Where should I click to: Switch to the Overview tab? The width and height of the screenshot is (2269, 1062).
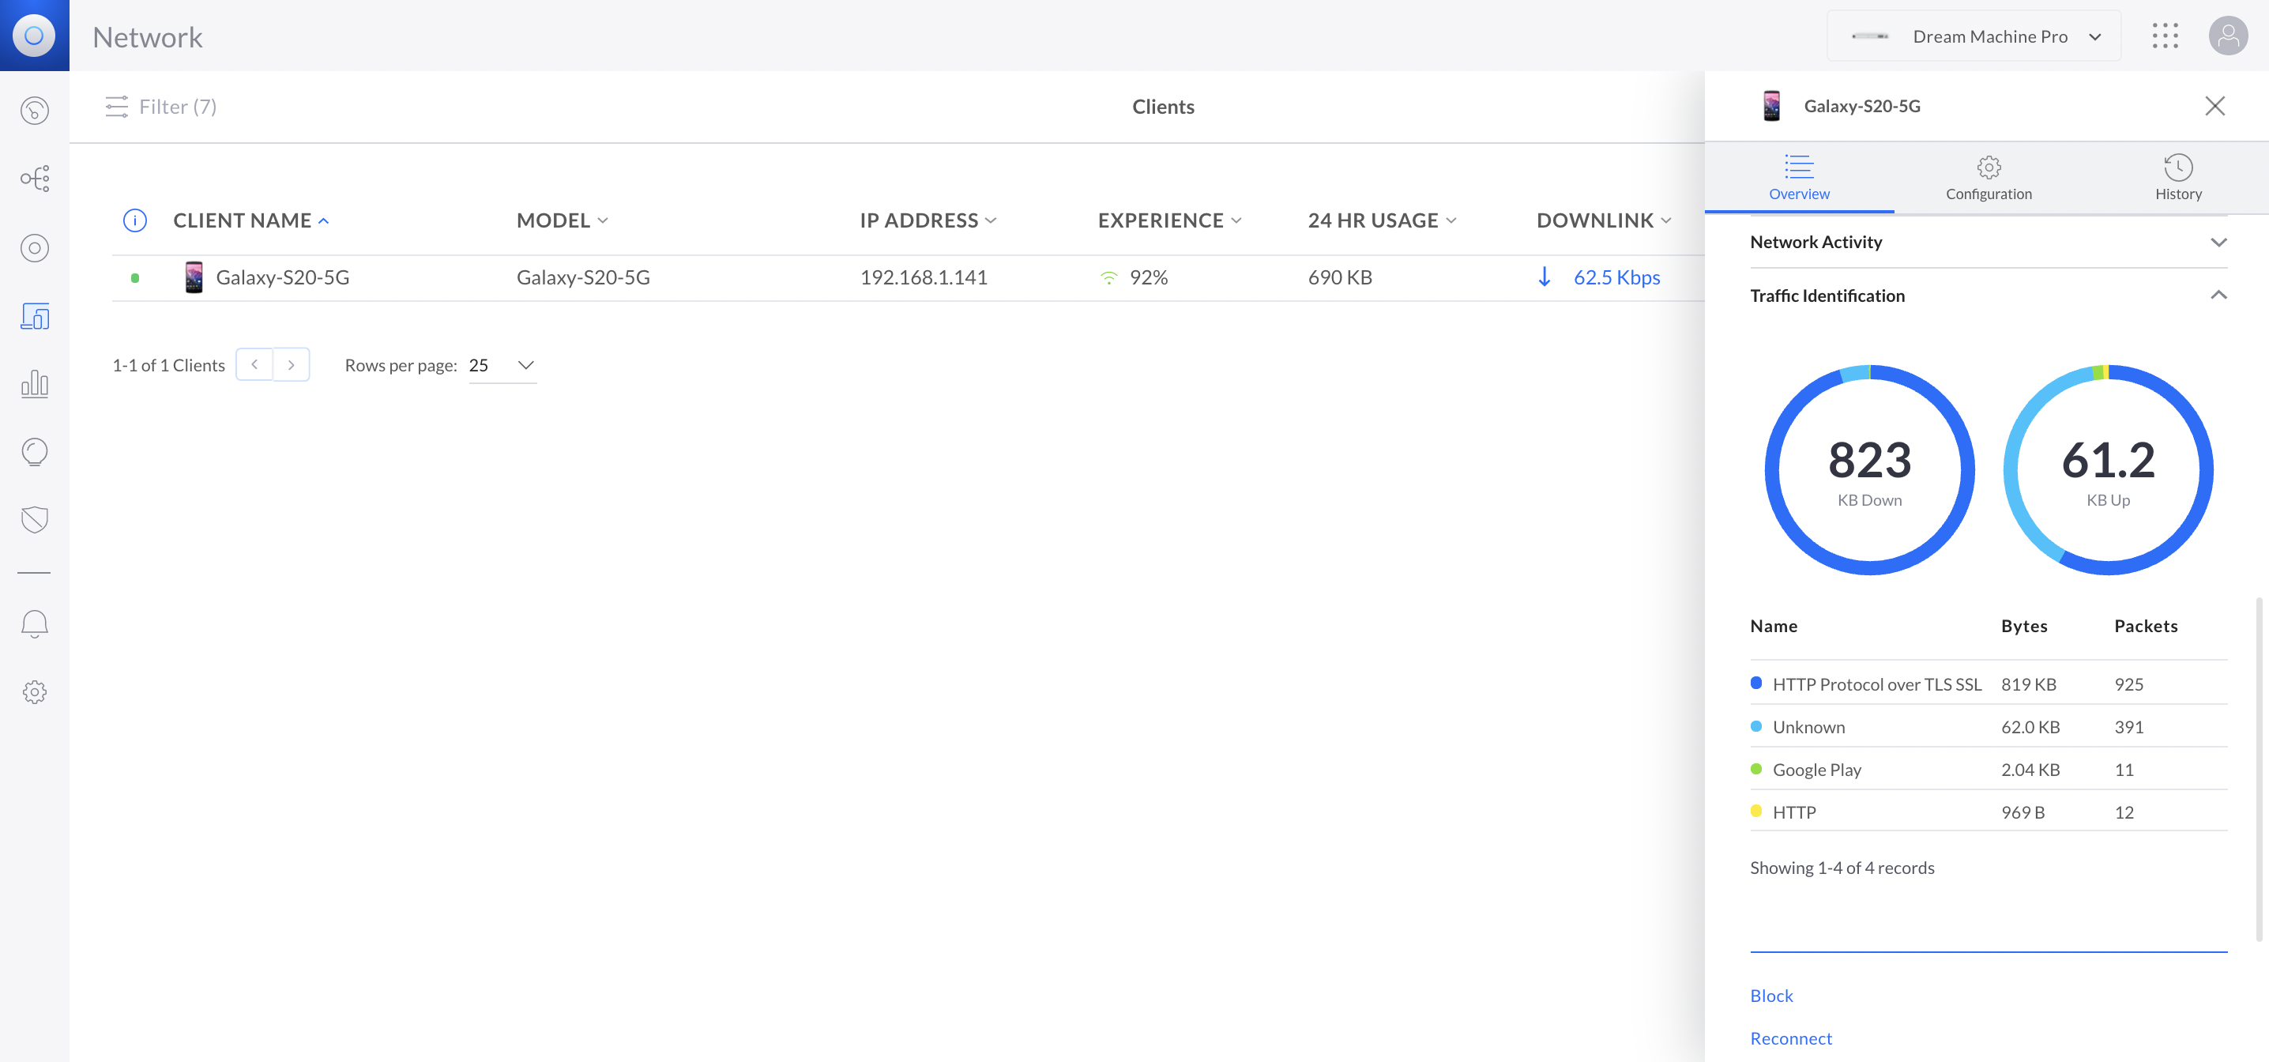(1799, 177)
